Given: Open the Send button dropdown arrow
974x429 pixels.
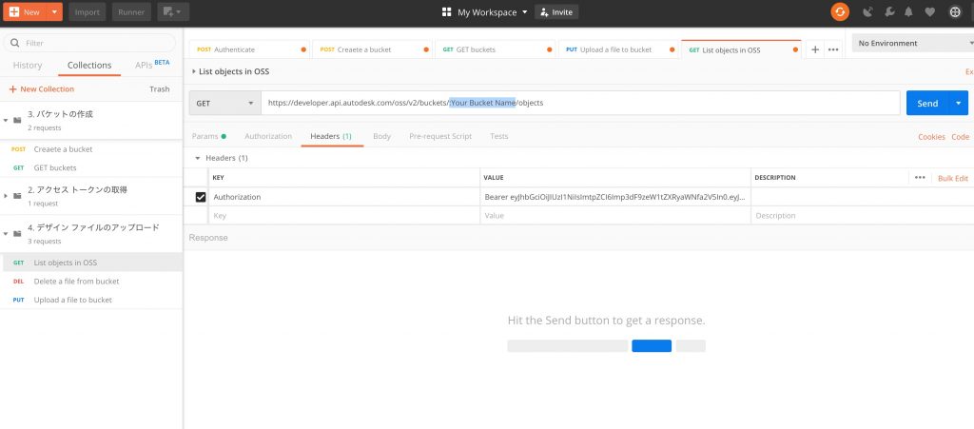Looking at the screenshot, I should tap(959, 103).
